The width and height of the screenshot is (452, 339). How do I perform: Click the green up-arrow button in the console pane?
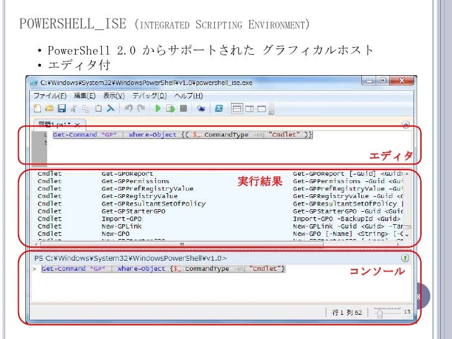405,258
